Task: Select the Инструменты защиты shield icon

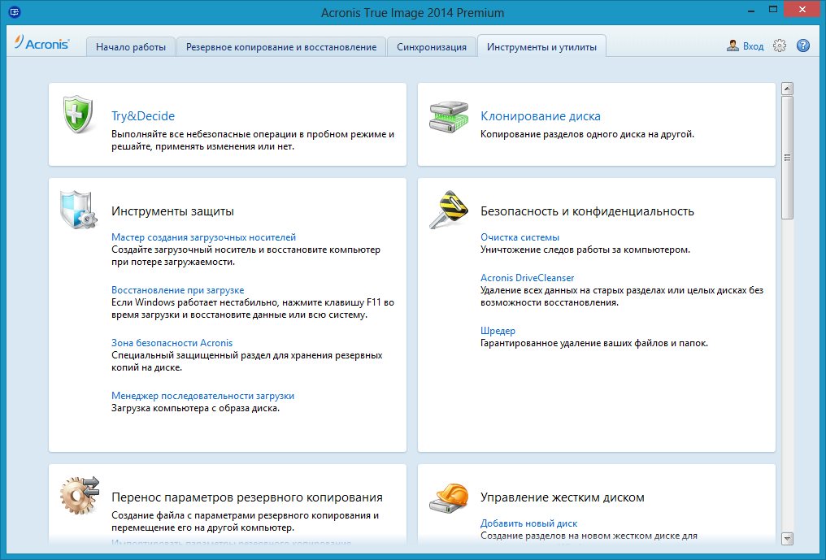Action: tap(76, 209)
